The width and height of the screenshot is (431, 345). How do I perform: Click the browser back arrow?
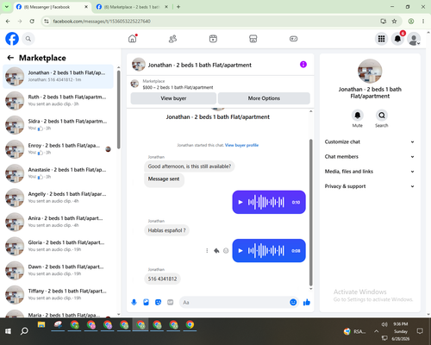click(x=8, y=21)
